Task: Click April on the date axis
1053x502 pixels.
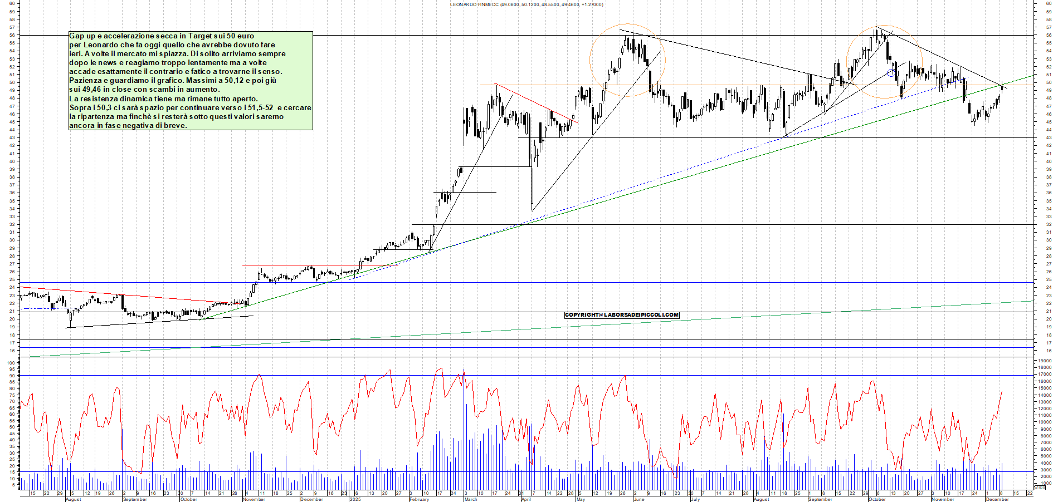Action: [525, 499]
